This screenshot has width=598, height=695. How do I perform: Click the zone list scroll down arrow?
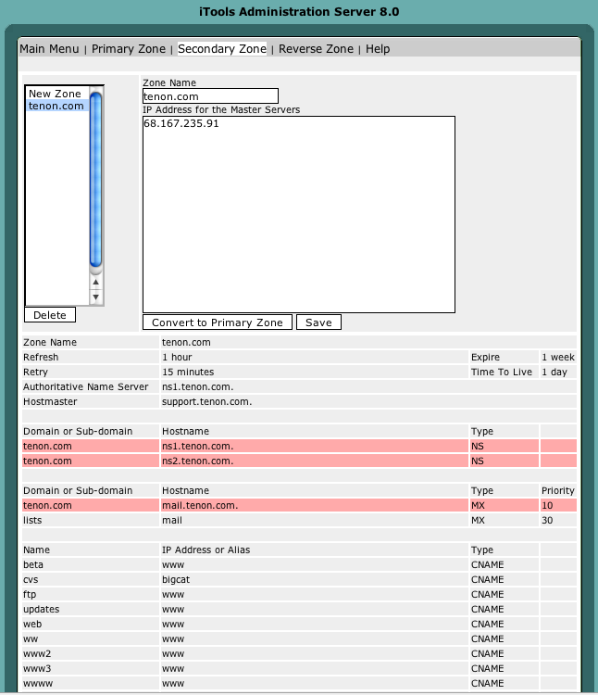click(95, 297)
